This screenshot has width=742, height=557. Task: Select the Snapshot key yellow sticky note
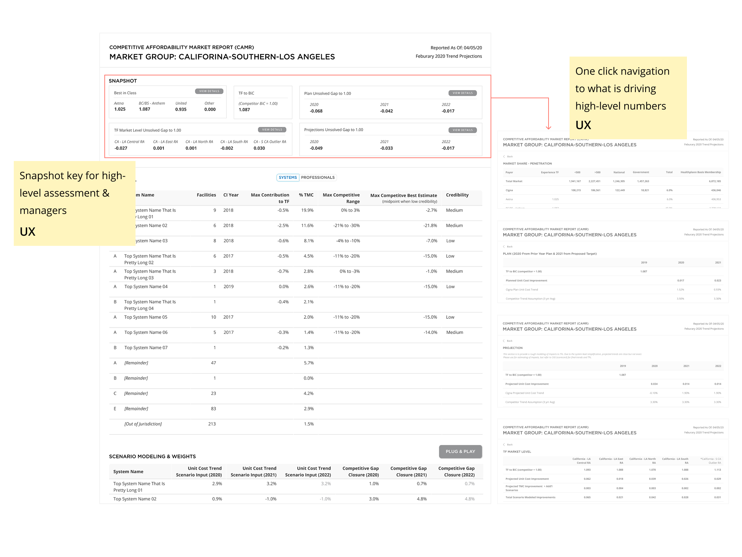pos(74,203)
